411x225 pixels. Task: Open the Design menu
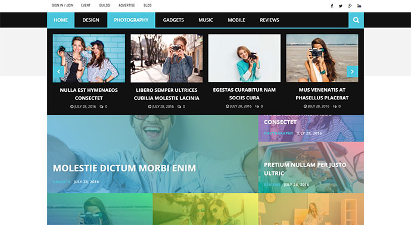(x=91, y=20)
